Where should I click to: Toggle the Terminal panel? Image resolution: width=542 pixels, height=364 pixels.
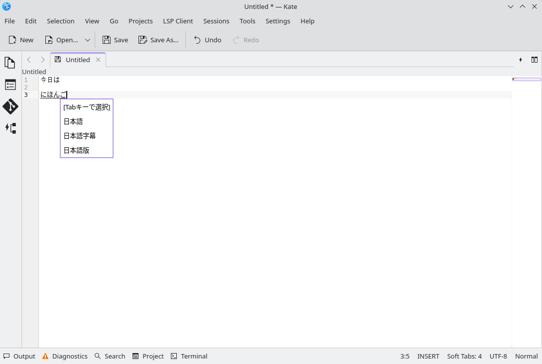pyautogui.click(x=189, y=356)
